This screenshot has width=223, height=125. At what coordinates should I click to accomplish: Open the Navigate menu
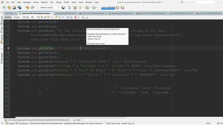pos(27,2)
